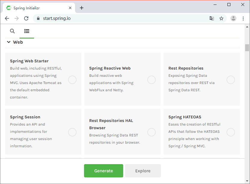Open a new browser tab
Screen dimensions: 250x184
point(82,8)
